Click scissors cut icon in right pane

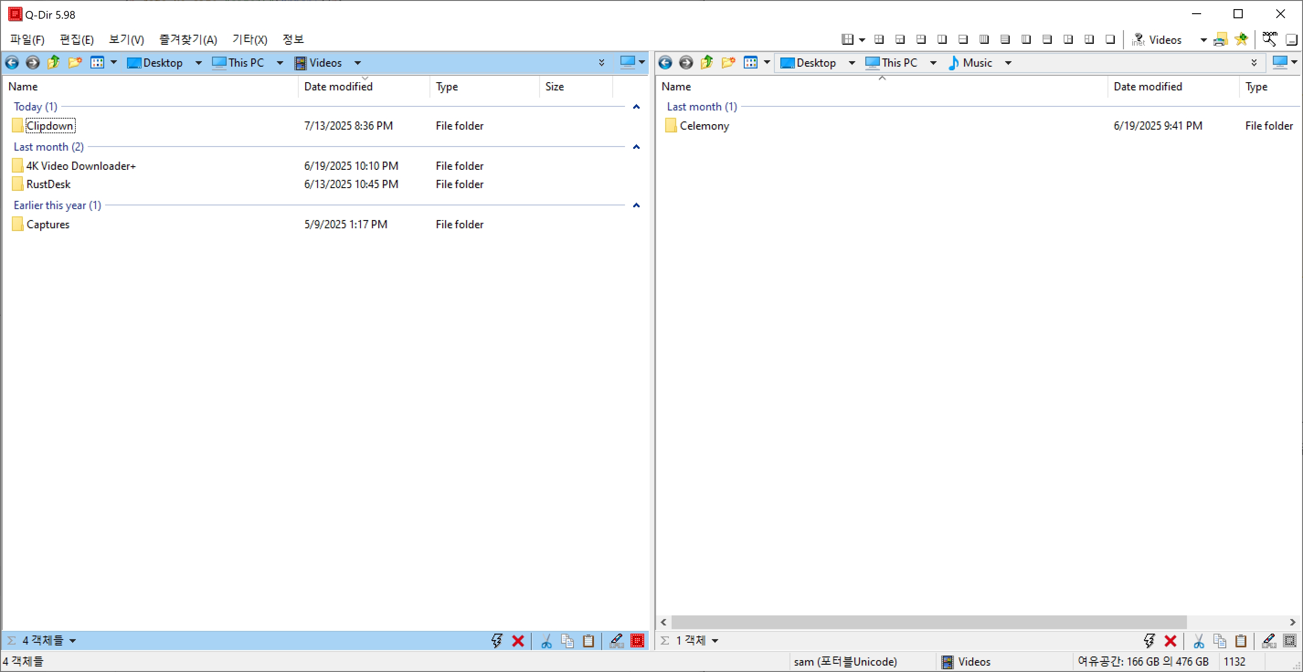pyautogui.click(x=1198, y=640)
